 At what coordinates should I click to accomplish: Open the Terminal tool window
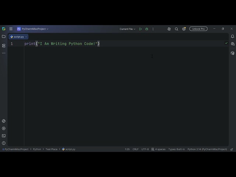pos(4,136)
